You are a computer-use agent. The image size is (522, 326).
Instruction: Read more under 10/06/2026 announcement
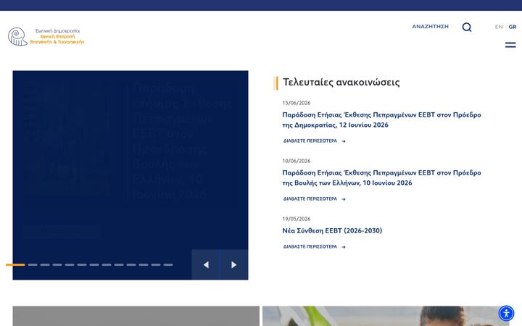coord(314,199)
